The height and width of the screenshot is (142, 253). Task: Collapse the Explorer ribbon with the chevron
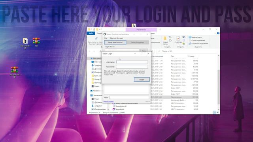click(x=215, y=33)
